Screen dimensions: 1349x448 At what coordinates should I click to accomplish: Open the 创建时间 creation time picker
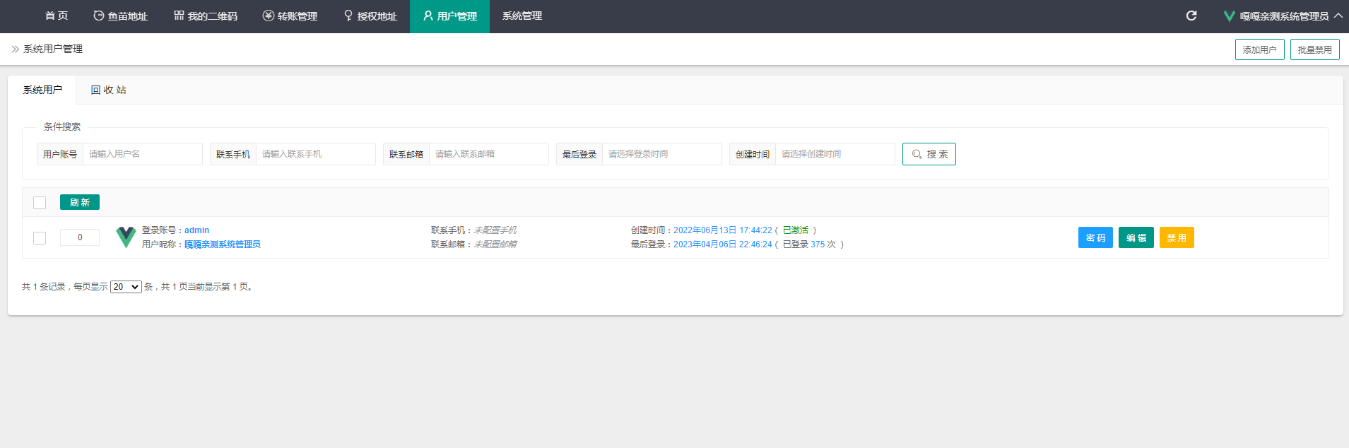coord(834,154)
